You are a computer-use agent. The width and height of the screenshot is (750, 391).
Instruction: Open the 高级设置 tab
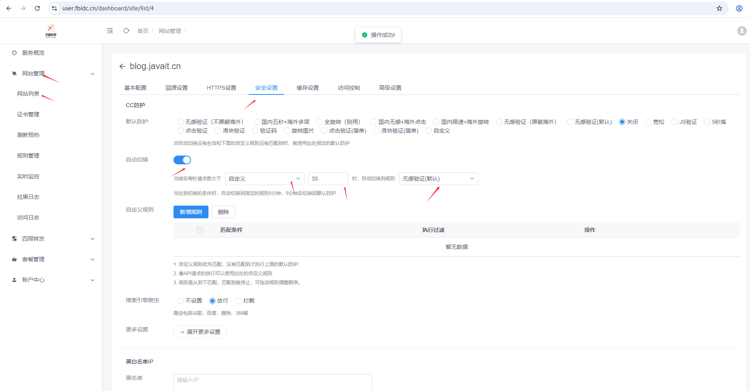(x=390, y=88)
